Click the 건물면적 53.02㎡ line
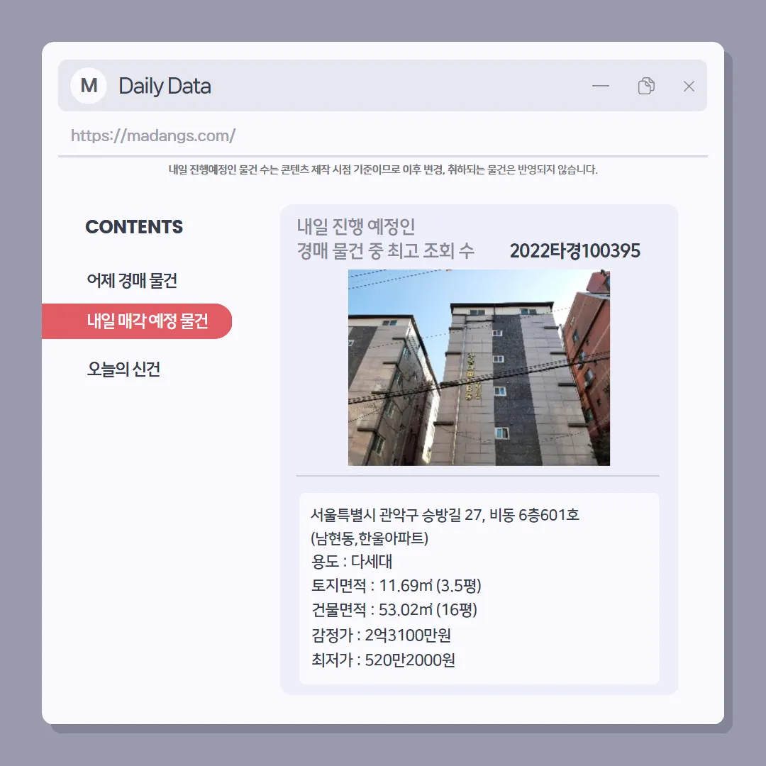Viewport: 766px width, 766px height. tap(394, 610)
